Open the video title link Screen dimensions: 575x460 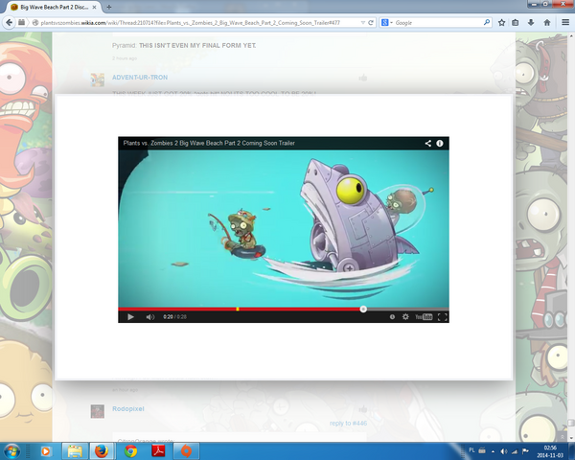[209, 143]
